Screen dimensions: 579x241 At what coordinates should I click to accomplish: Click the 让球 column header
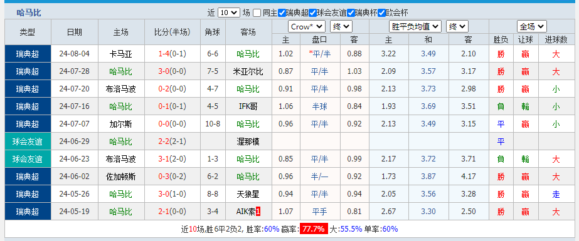[x=526, y=39]
